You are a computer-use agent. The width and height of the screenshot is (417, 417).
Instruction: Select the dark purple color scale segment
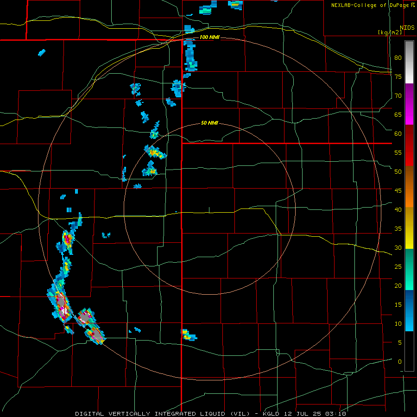point(409,93)
